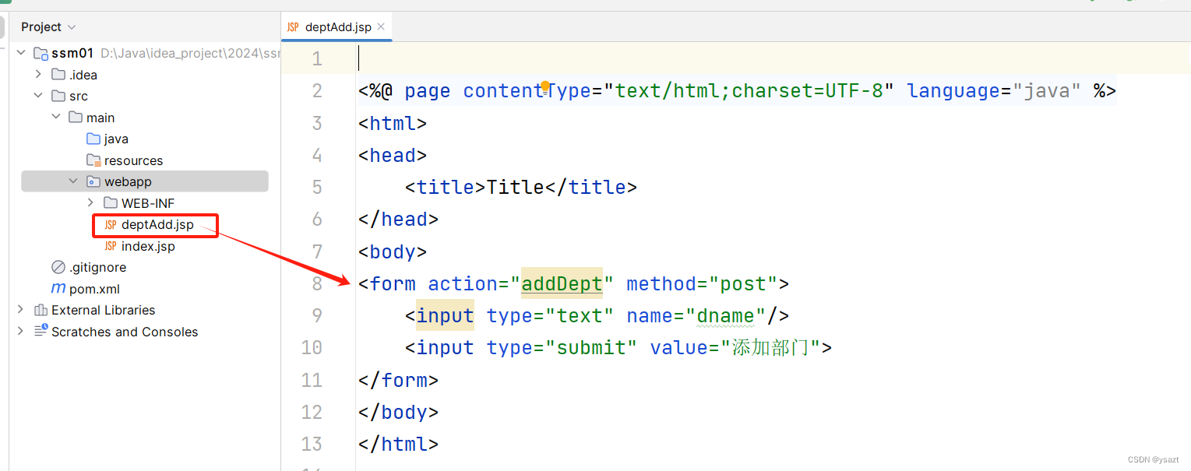
Task: Expand the .idea folder
Action: pos(38,75)
